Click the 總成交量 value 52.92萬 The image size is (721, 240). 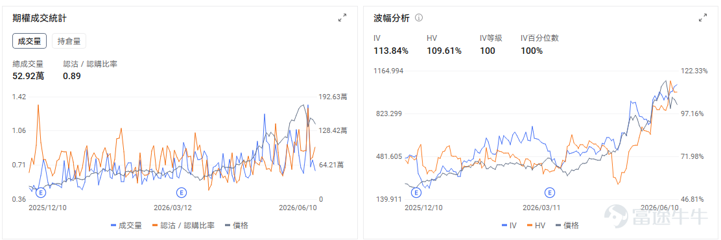pyautogui.click(x=29, y=76)
